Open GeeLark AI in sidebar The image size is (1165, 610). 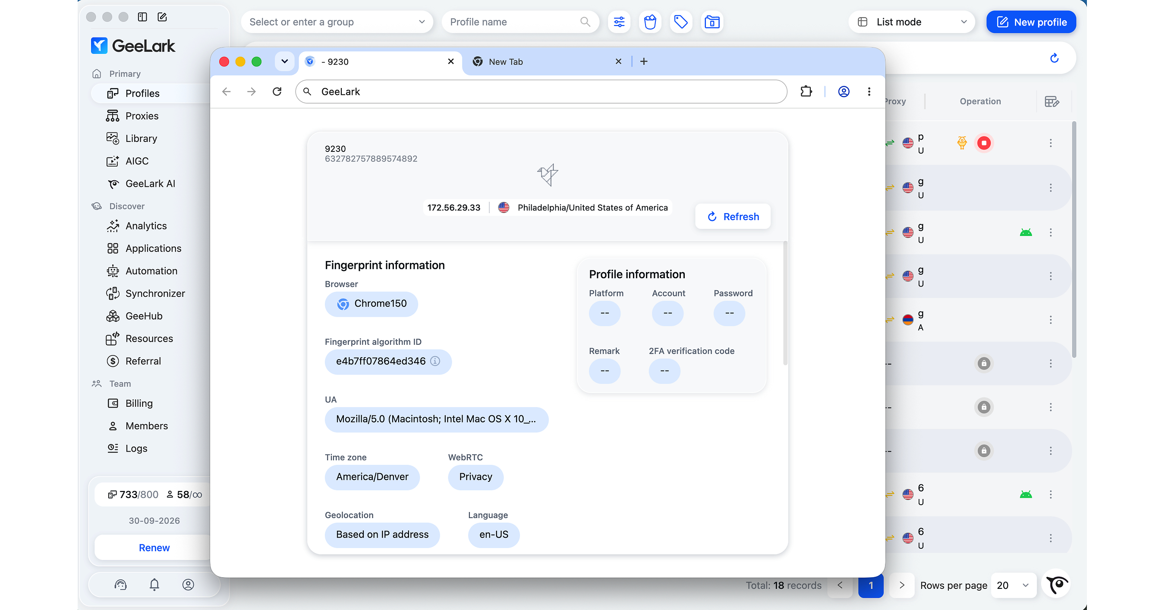click(149, 184)
